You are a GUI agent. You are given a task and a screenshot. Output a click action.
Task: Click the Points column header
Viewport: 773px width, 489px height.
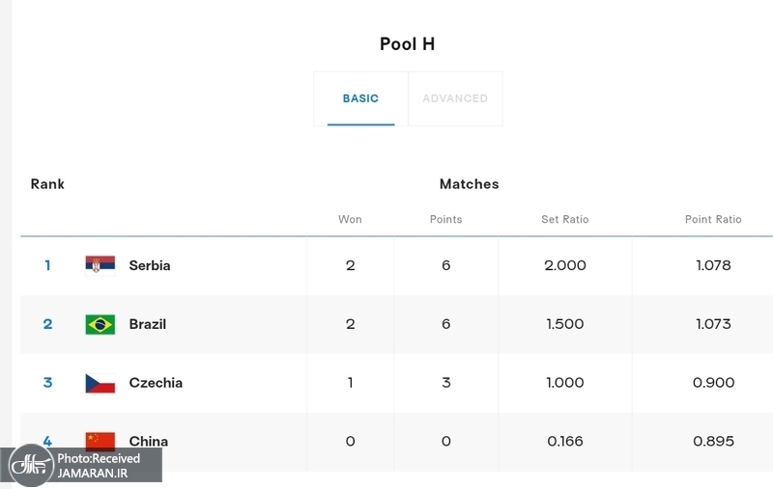click(445, 219)
